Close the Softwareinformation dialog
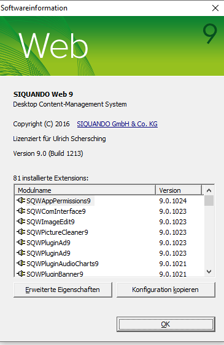Screen dimensions: 224x345 coord(215,8)
